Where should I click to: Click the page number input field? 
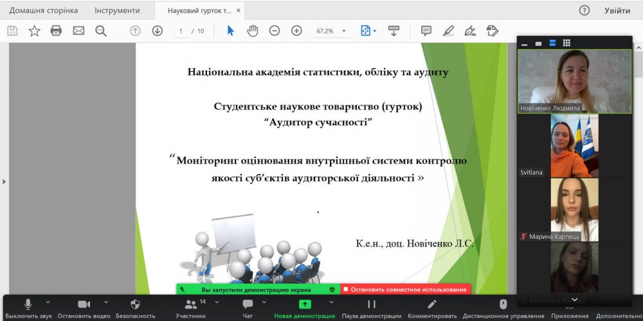(181, 31)
